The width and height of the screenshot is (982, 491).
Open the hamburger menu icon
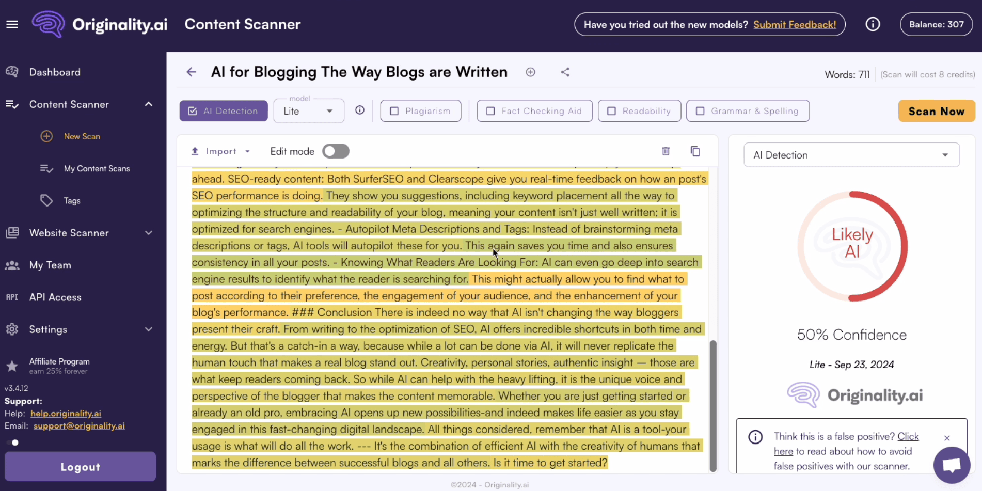(x=12, y=24)
